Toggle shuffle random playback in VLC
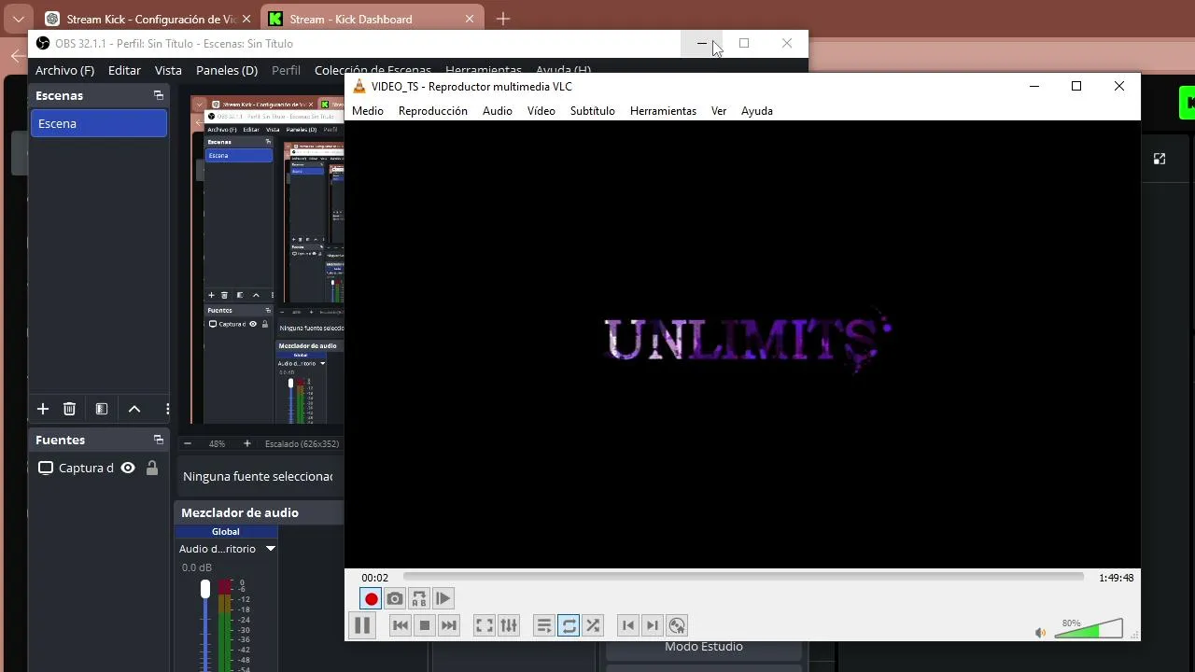This screenshot has width=1195, height=672. 593,625
